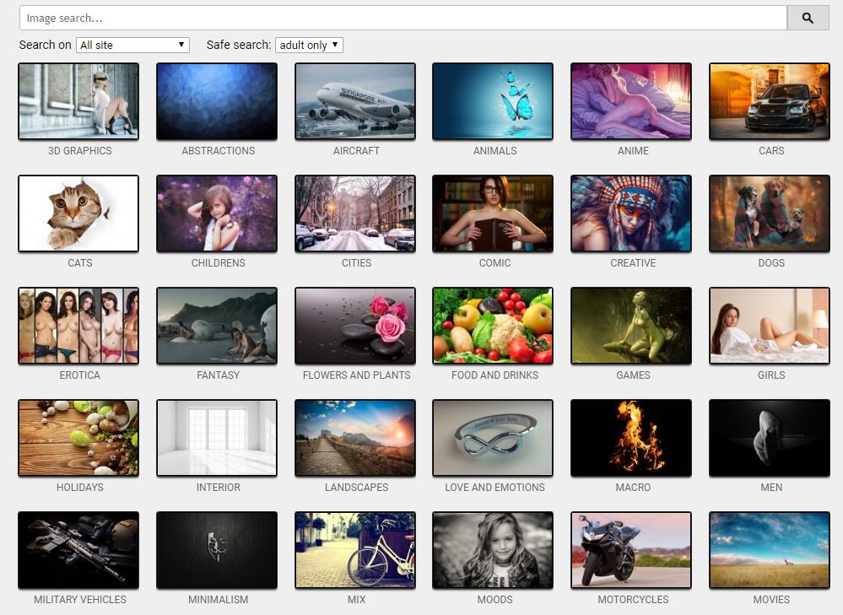Open the Animals butterfly thumbnail
This screenshot has width=843, height=615.
point(493,101)
